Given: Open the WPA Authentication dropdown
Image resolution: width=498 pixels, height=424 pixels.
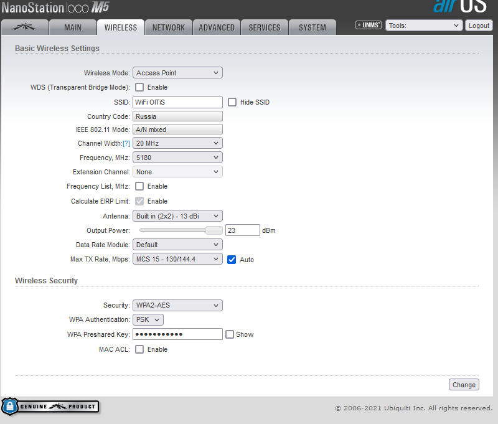Looking at the screenshot, I should (148, 319).
